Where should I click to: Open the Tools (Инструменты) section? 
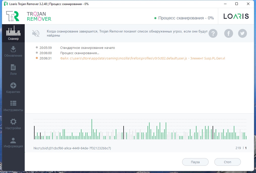[x=13, y=106]
